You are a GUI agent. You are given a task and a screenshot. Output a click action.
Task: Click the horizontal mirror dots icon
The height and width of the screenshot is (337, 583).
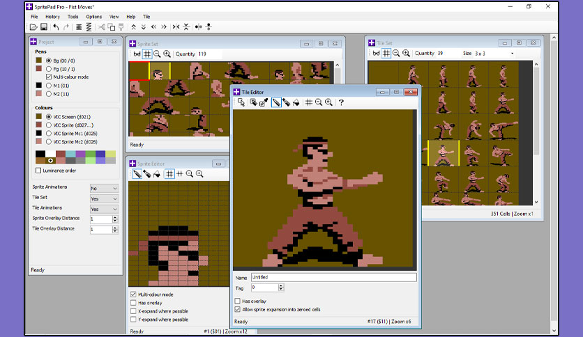pyautogui.click(x=199, y=26)
